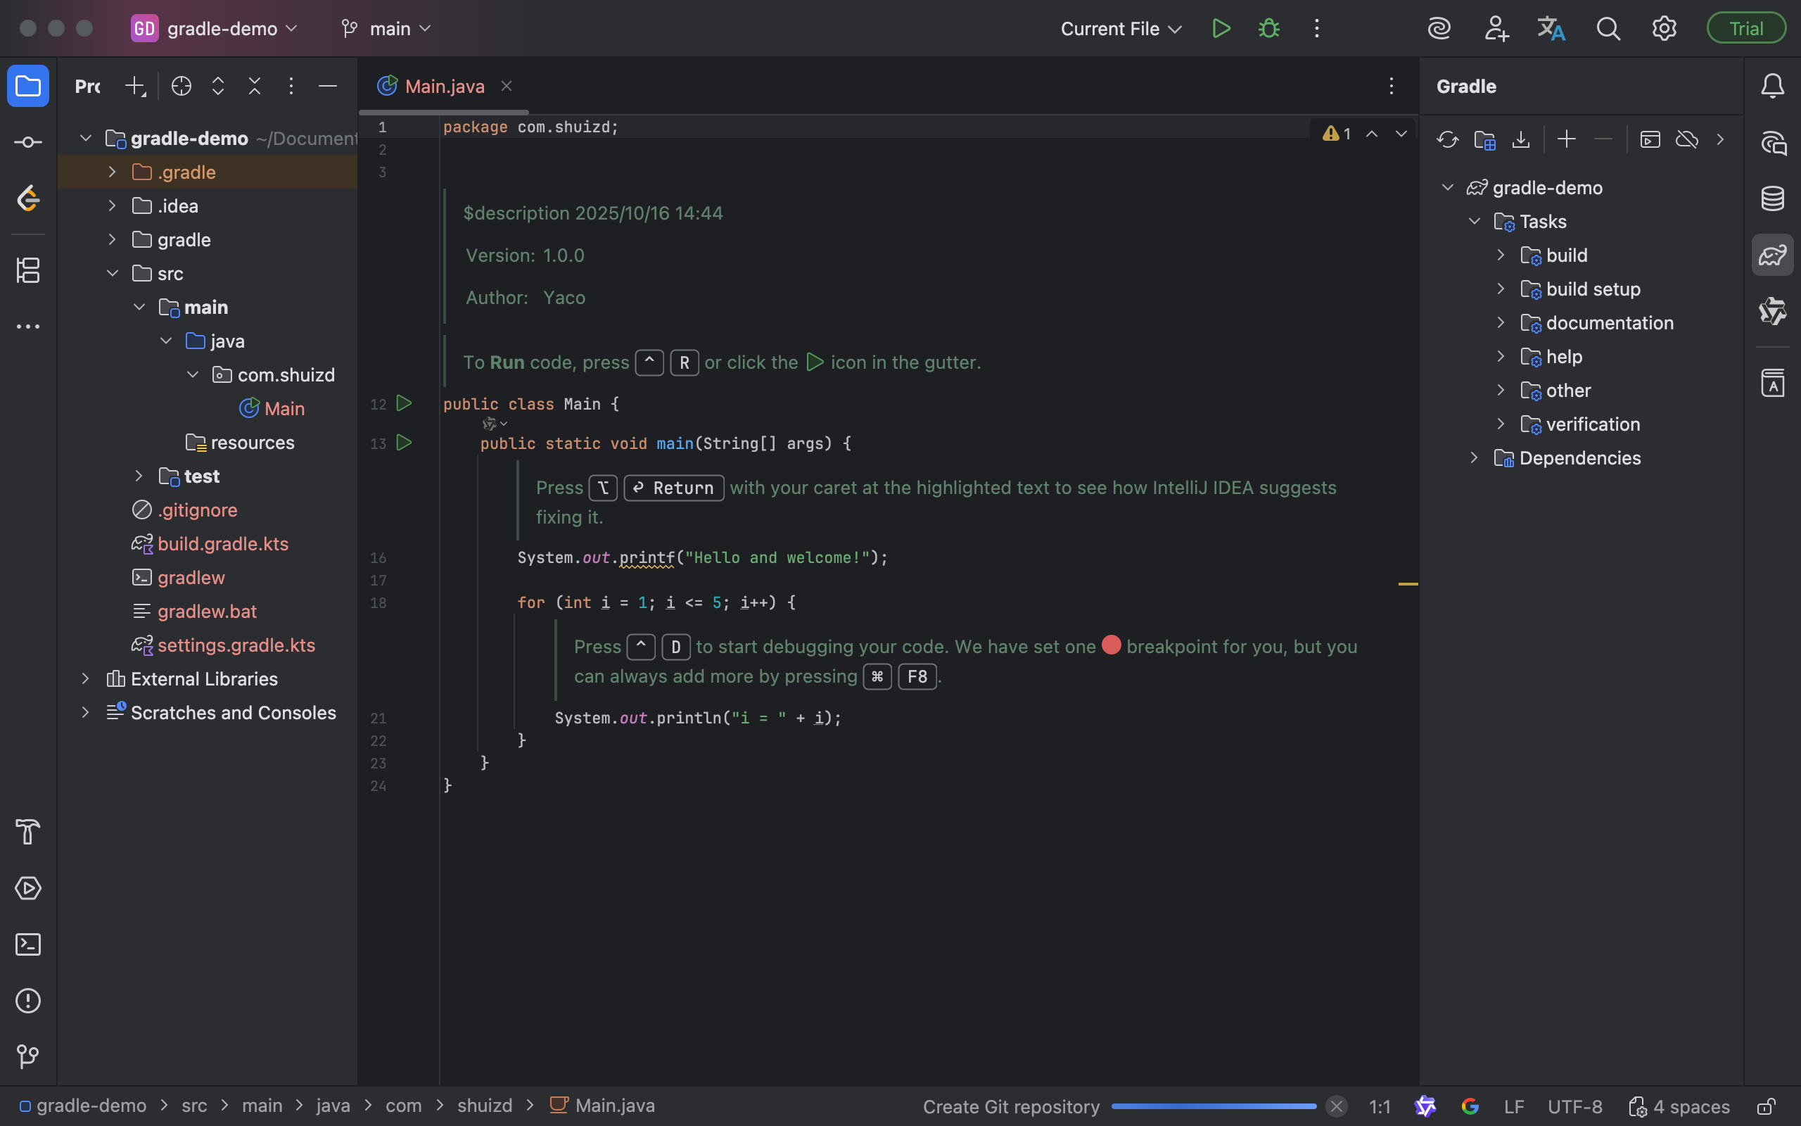Viewport: 1801px width, 1126px height.
Task: Click the Debug bug icon
Action: 1269,28
